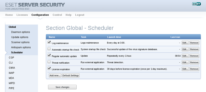
Task: Select Update options in sidebar
Action: [x=20, y=37]
